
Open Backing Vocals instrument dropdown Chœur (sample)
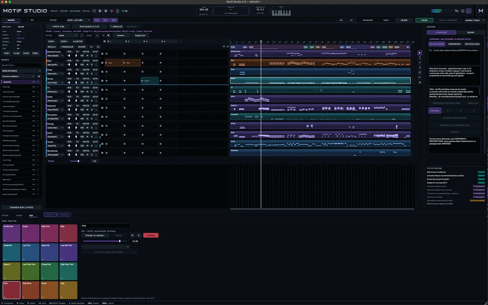(x=55, y=55)
